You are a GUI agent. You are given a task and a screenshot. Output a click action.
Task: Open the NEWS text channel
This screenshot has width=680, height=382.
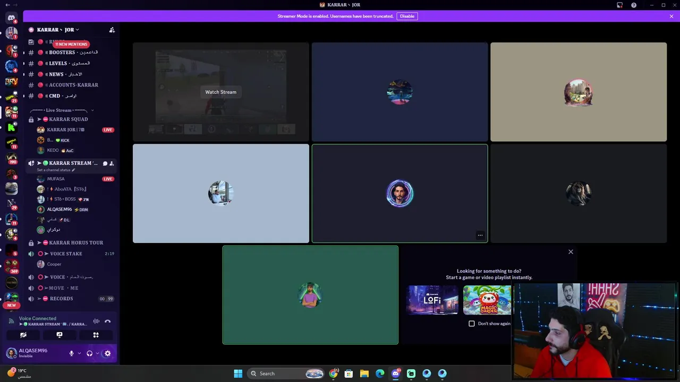click(71, 74)
